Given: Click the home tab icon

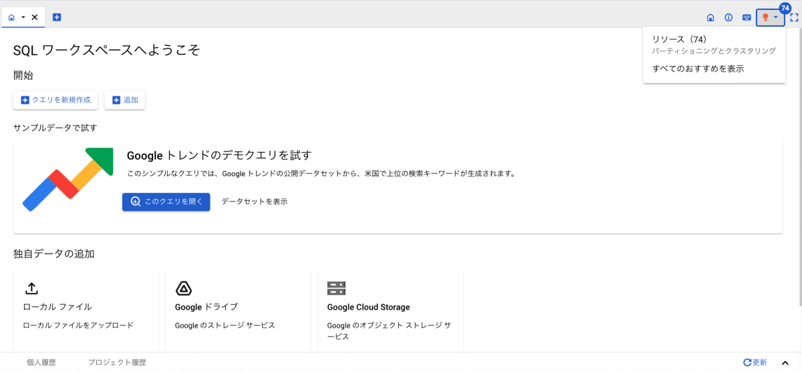Looking at the screenshot, I should 11,17.
